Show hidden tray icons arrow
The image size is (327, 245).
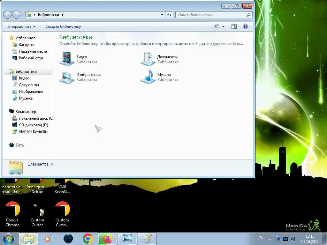pyautogui.click(x=270, y=239)
